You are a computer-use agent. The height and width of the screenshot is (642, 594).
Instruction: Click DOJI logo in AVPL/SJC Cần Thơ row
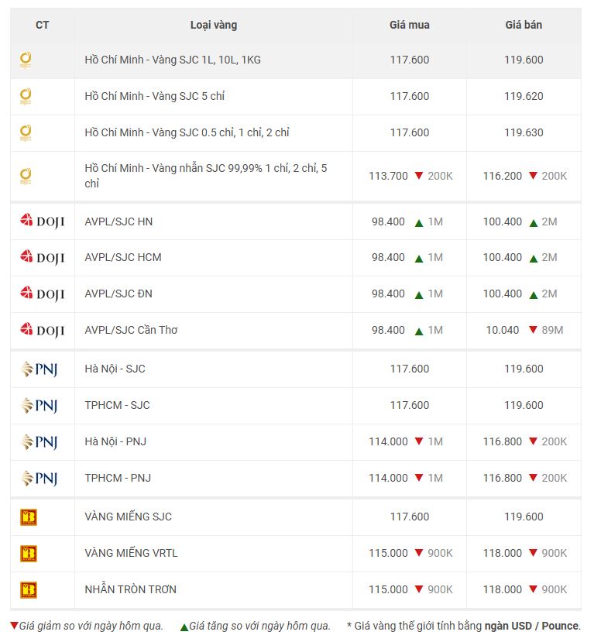click(43, 331)
